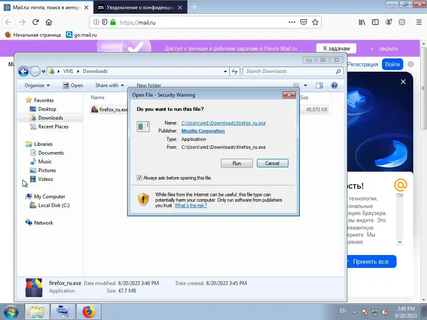Open mail.ru settings gear icon
The width and height of the screenshot is (427, 320).
tap(411, 64)
